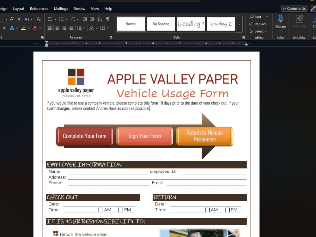Image resolution: width=316 pixels, height=237 pixels.
Task: Increase font size with the grow font icon
Action: (12, 19)
